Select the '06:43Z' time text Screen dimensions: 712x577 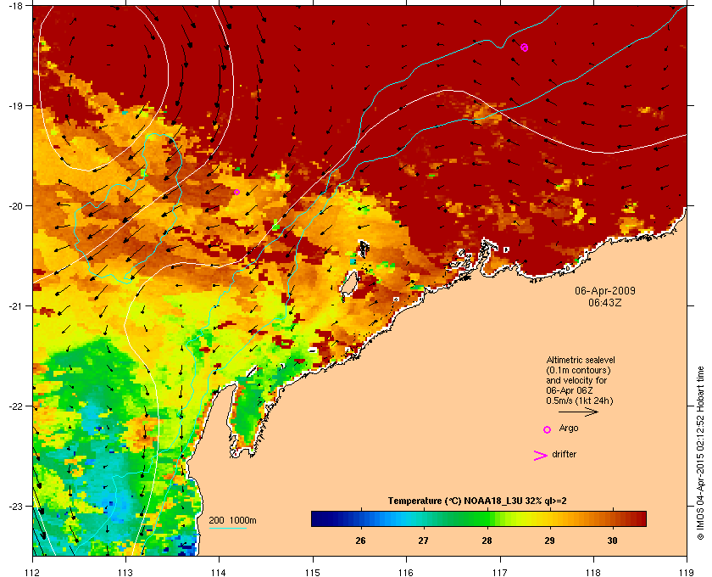tap(605, 302)
